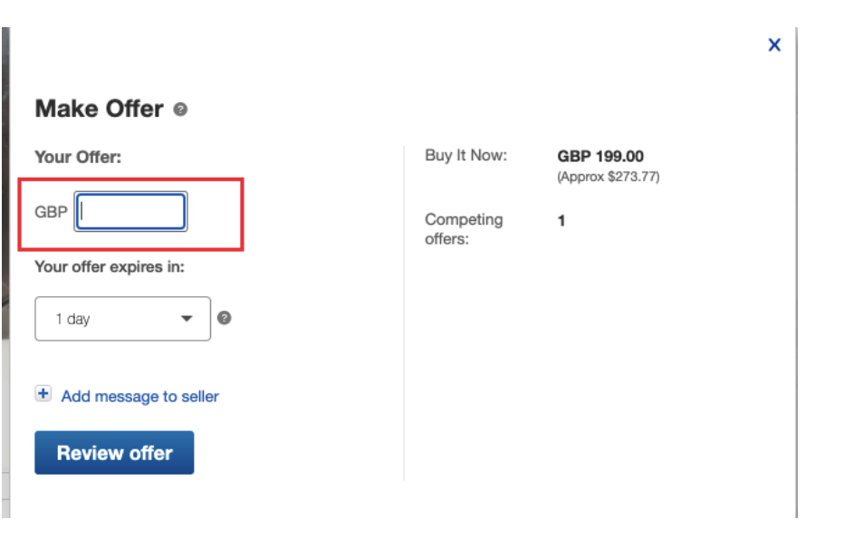The height and width of the screenshot is (558, 853).
Task: Focus the GBP offer amount field
Action: point(131,212)
